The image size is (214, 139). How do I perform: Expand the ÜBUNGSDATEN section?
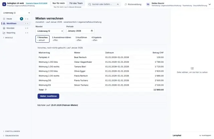click(11, 136)
